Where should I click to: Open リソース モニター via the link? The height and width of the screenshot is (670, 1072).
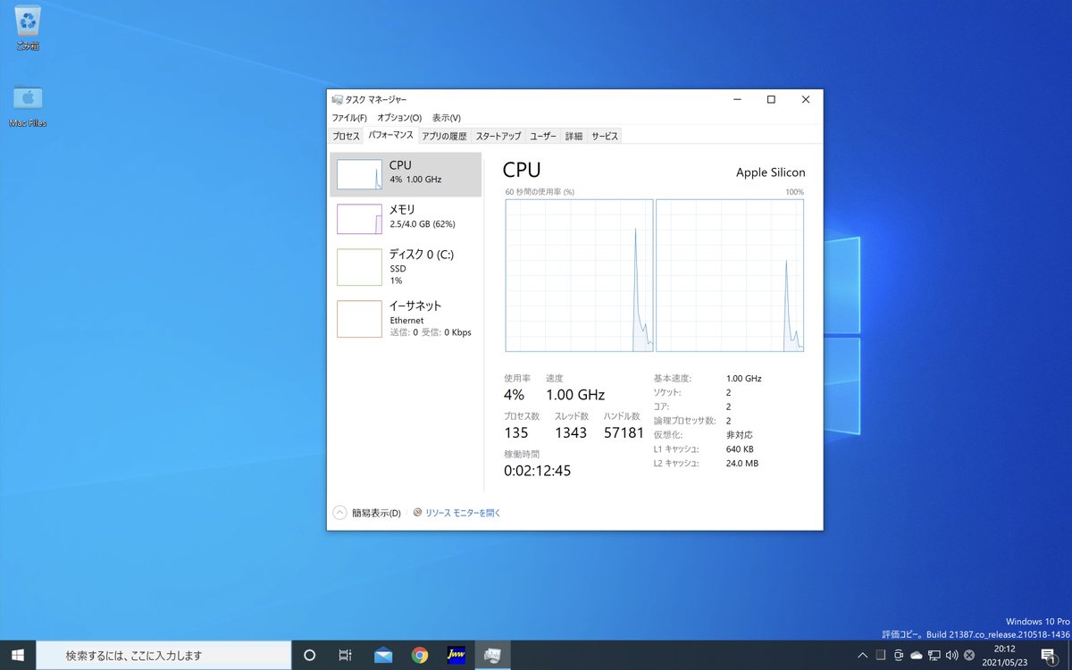coord(456,512)
